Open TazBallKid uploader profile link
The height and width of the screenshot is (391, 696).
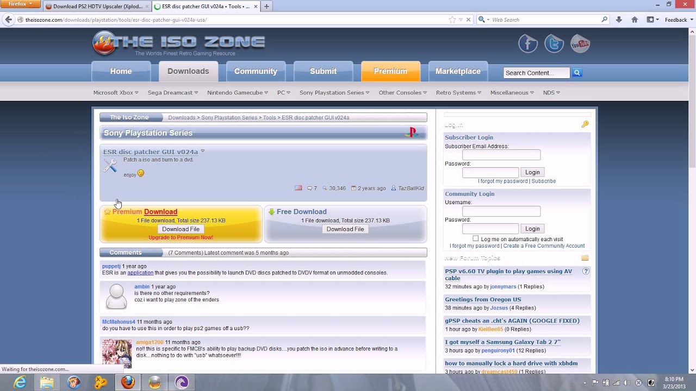[x=411, y=188]
